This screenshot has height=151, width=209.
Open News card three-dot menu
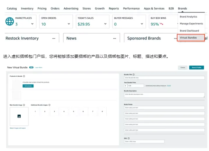point(115,39)
